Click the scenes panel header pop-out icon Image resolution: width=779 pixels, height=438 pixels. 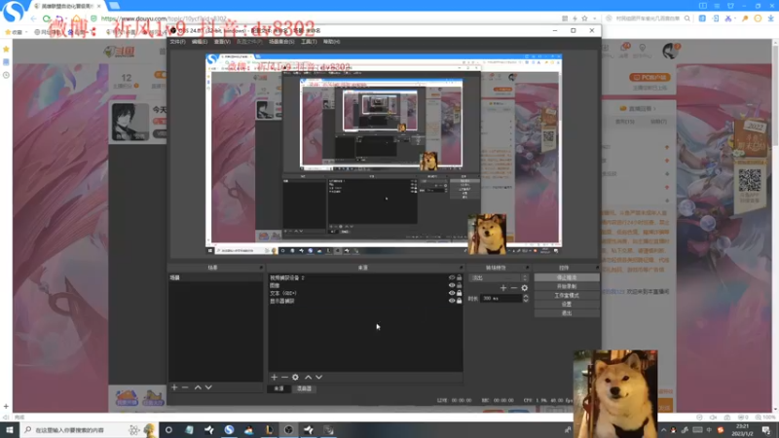click(261, 268)
